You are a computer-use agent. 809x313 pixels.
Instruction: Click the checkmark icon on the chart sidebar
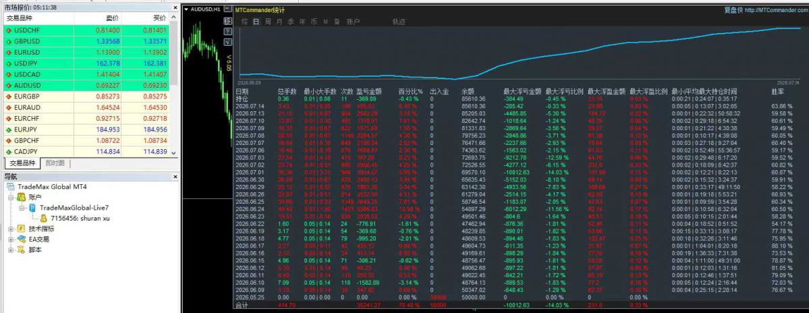point(227,42)
